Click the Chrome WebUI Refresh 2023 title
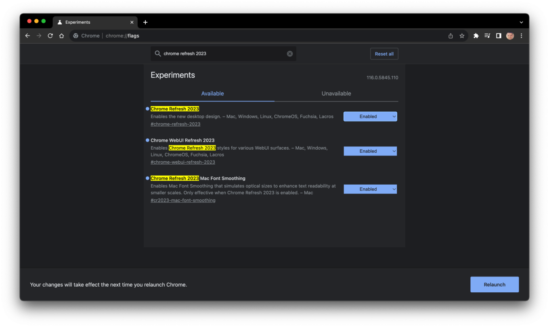 [x=182, y=140]
